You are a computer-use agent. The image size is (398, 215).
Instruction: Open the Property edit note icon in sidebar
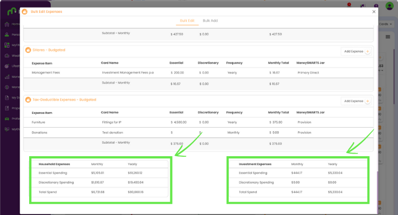coord(7,108)
